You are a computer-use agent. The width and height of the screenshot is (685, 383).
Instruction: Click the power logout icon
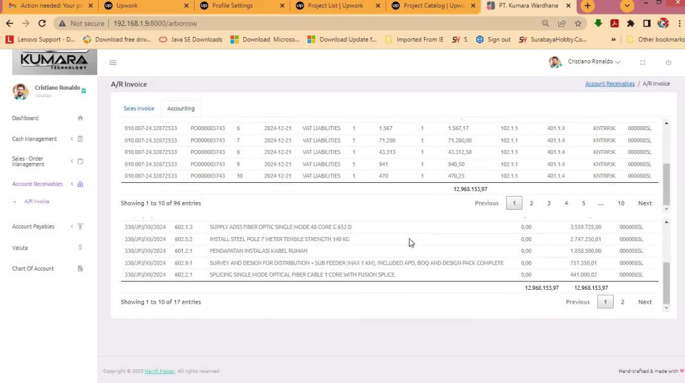pyautogui.click(x=669, y=62)
